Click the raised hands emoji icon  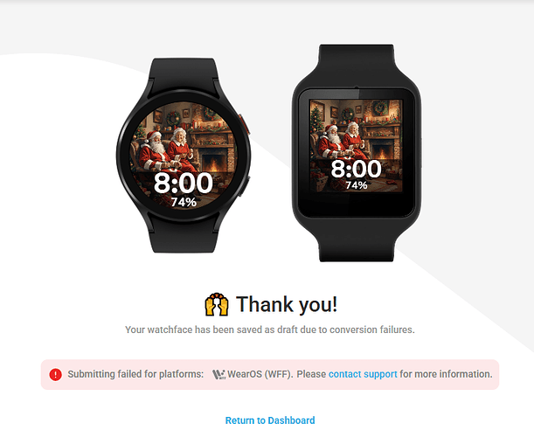click(x=217, y=304)
